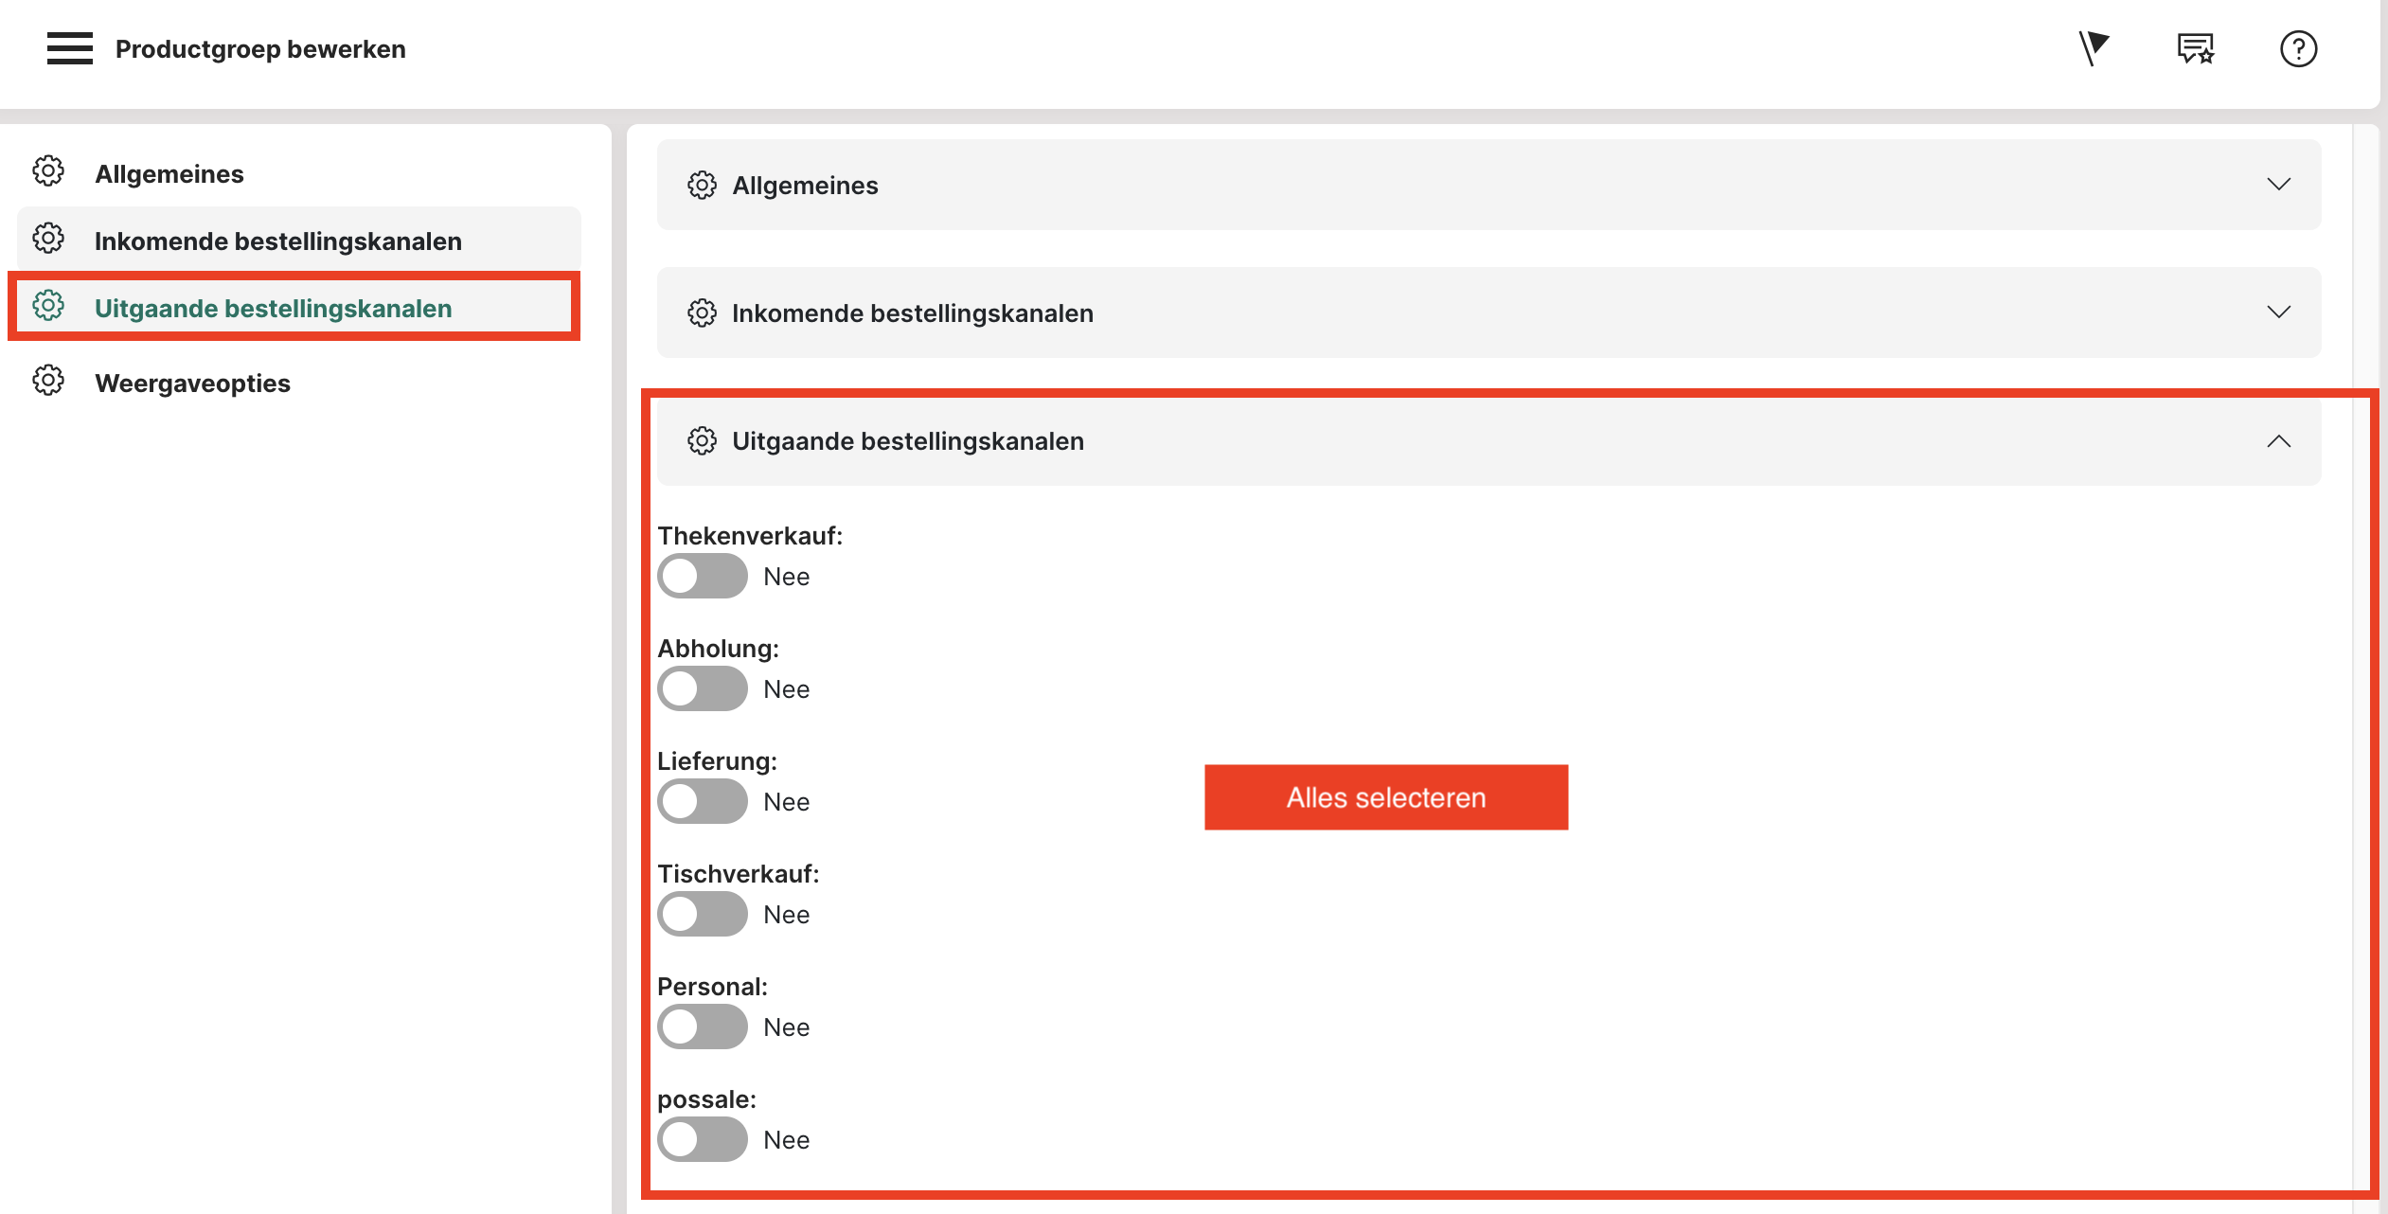Click gear icon in Uitgaande bestellingskanalen panel header
This screenshot has height=1214, width=2388.
(x=702, y=441)
